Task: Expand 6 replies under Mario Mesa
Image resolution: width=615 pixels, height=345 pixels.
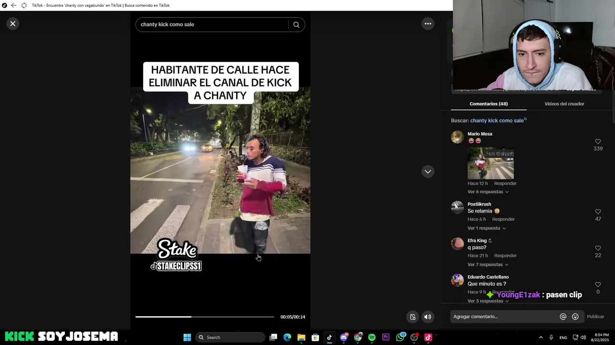Action: click(488, 192)
